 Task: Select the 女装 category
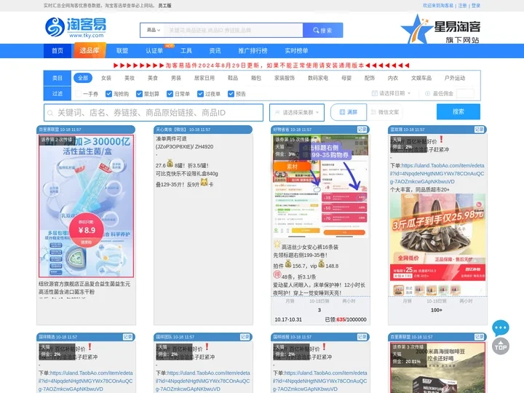pyautogui.click(x=106, y=78)
